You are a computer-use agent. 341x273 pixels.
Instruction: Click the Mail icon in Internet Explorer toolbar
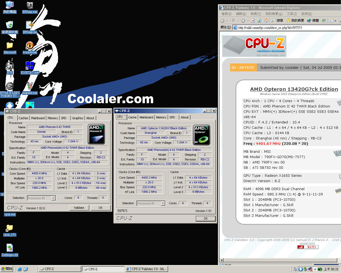click(x=332, y=21)
